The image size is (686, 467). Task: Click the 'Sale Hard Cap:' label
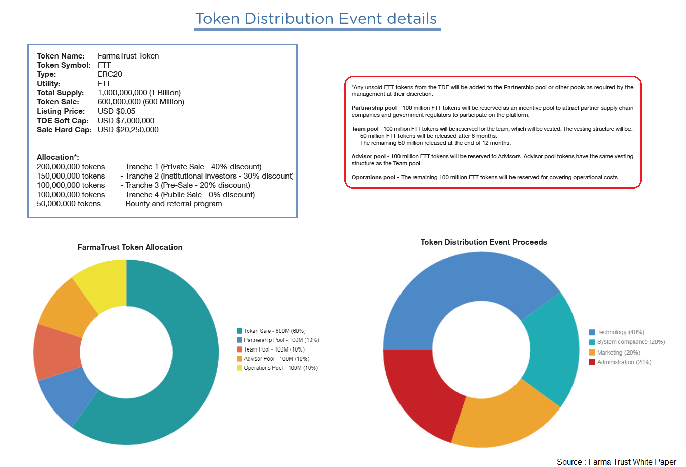click(x=64, y=130)
